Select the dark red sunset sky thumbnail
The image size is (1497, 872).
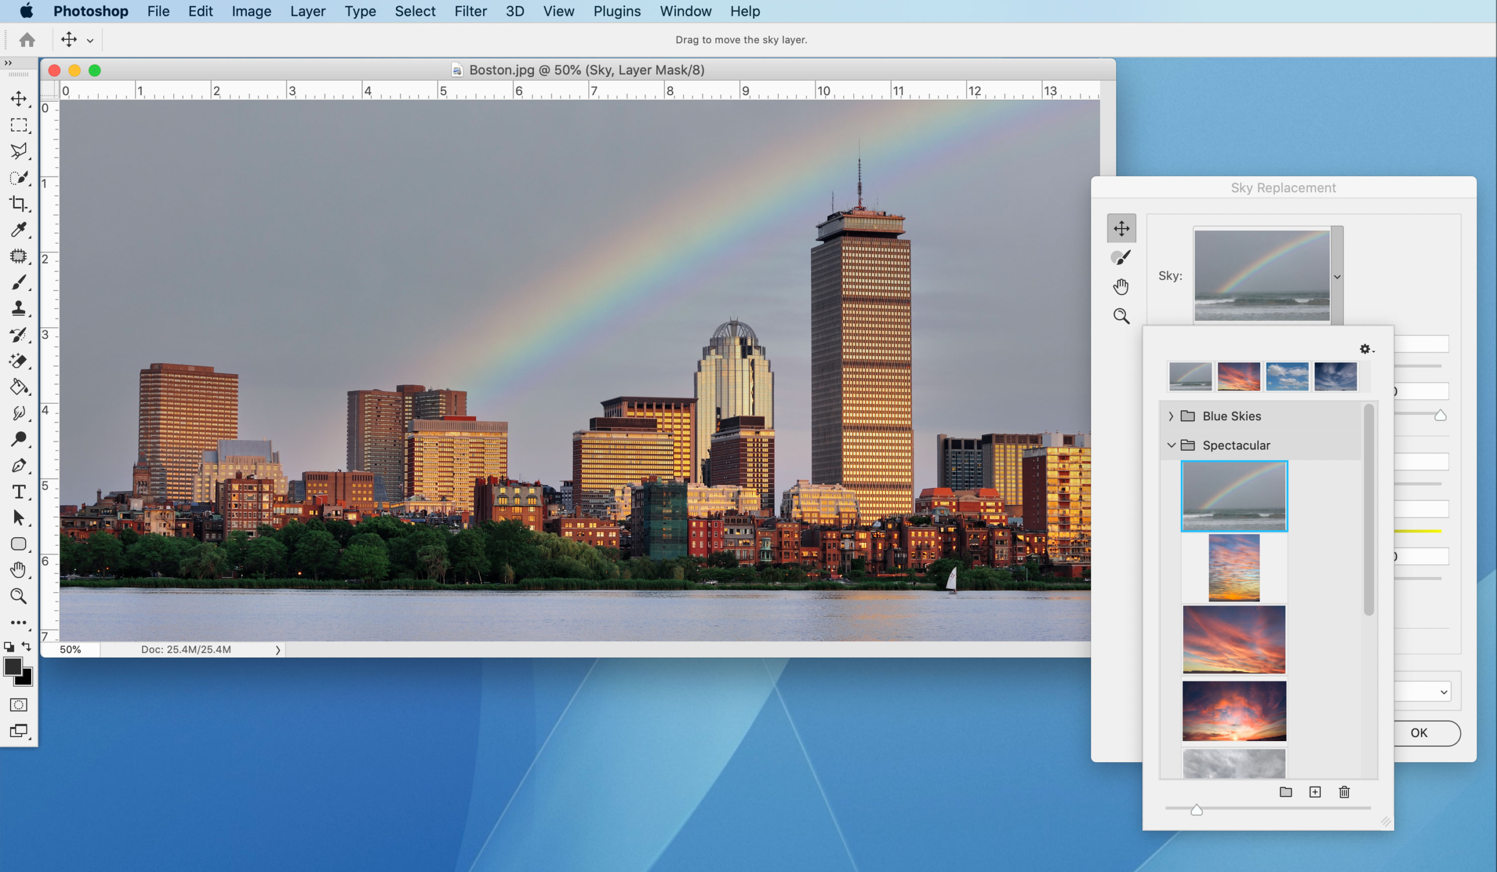[1234, 711]
